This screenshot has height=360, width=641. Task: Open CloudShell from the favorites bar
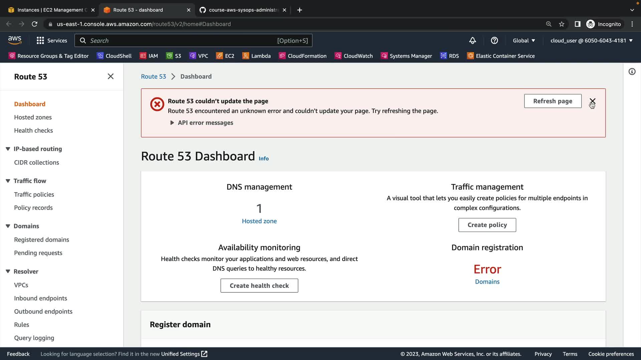[114, 56]
